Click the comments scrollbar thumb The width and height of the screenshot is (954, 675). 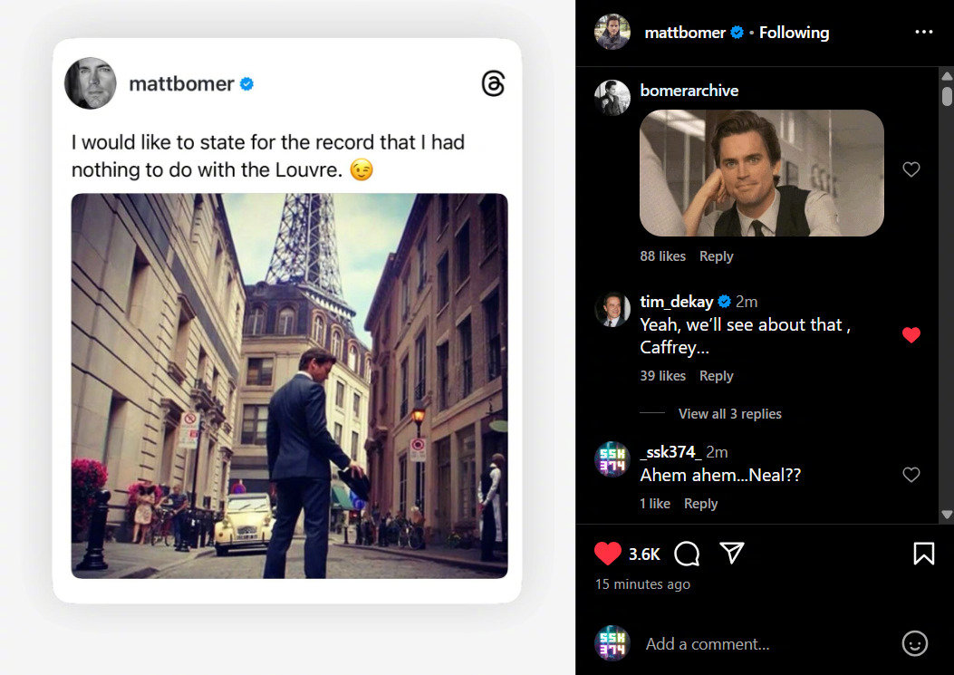coord(947,95)
